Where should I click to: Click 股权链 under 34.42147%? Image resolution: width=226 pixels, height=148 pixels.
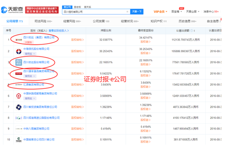(x=145, y=42)
